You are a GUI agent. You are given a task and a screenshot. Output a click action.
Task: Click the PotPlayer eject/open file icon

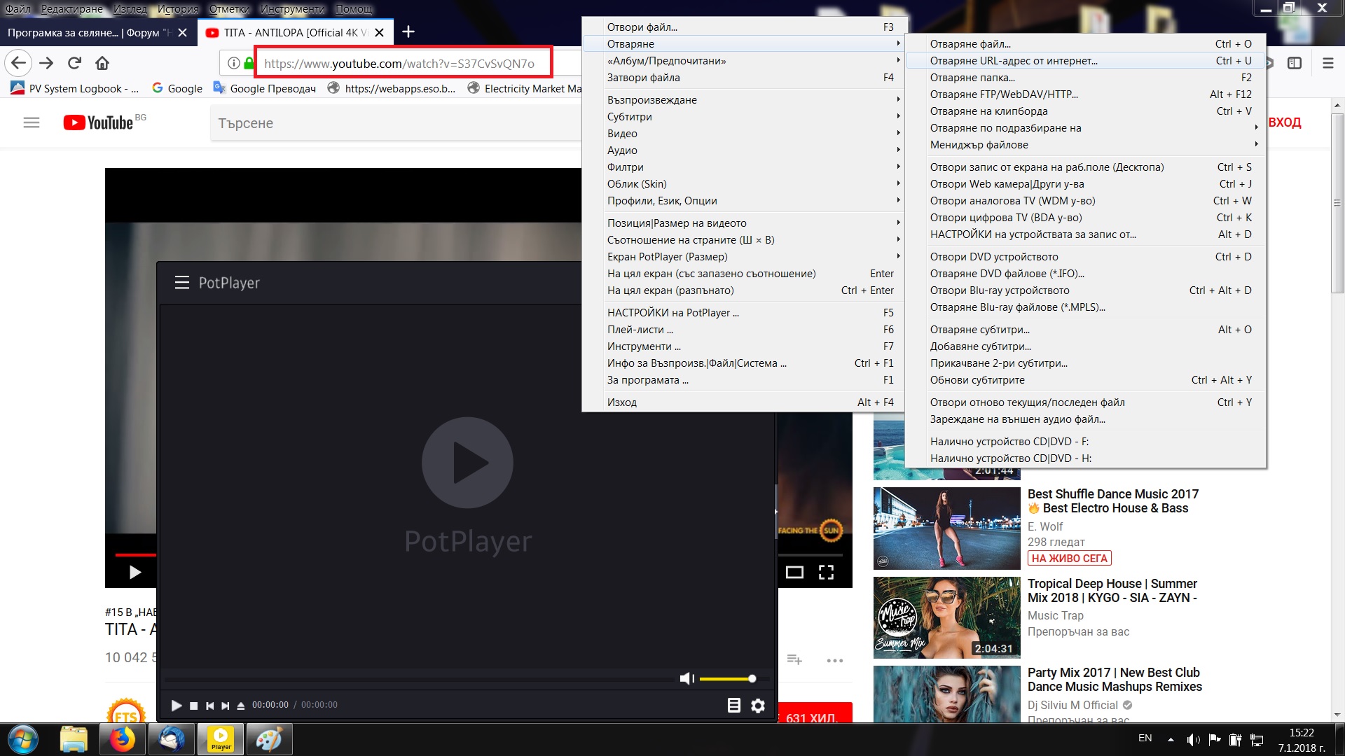coord(240,706)
